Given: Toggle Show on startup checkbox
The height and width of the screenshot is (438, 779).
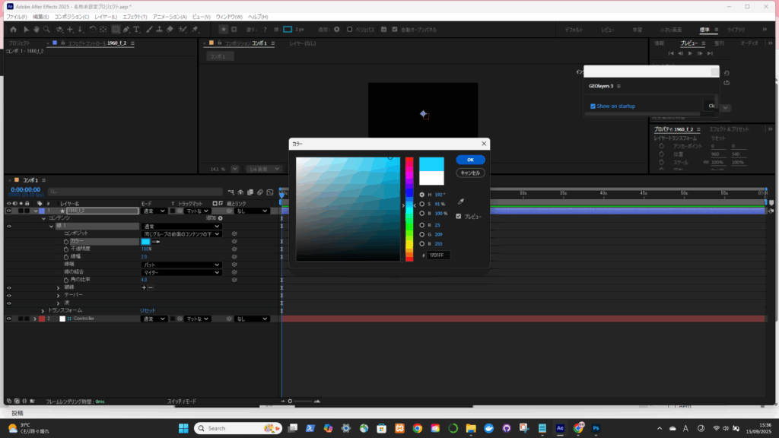Looking at the screenshot, I should tap(593, 106).
